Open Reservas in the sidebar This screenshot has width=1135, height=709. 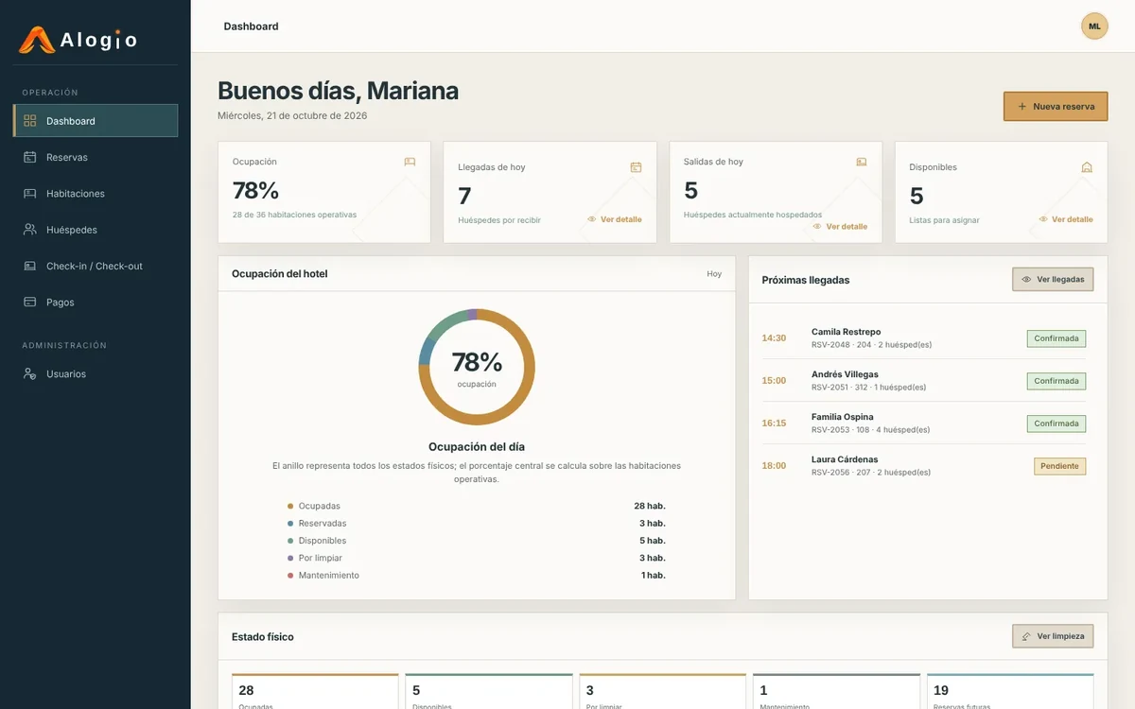point(96,157)
